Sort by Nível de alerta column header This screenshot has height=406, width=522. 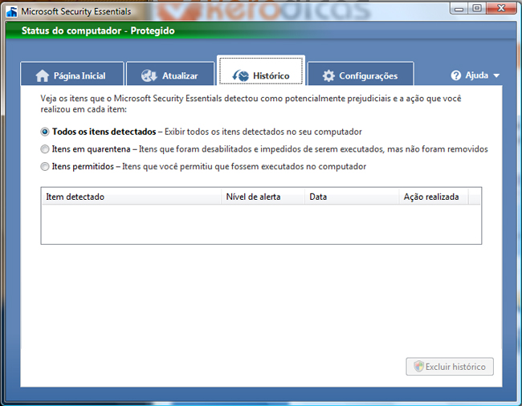click(x=263, y=197)
